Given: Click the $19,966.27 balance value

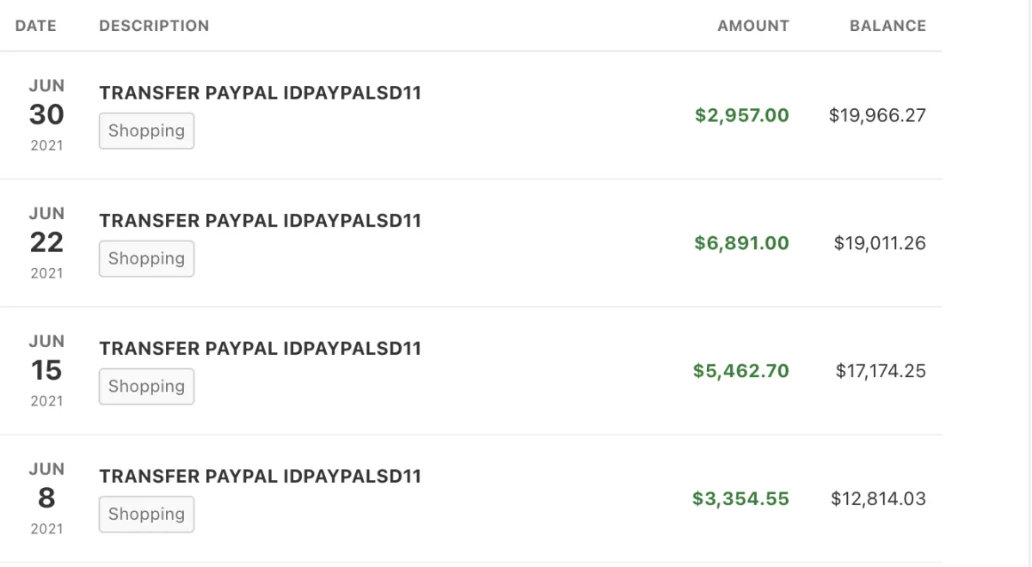Looking at the screenshot, I should [x=877, y=115].
